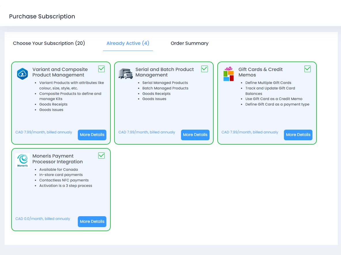Uncheck the Variant and Composite Product Management checkbox

pyautogui.click(x=101, y=69)
